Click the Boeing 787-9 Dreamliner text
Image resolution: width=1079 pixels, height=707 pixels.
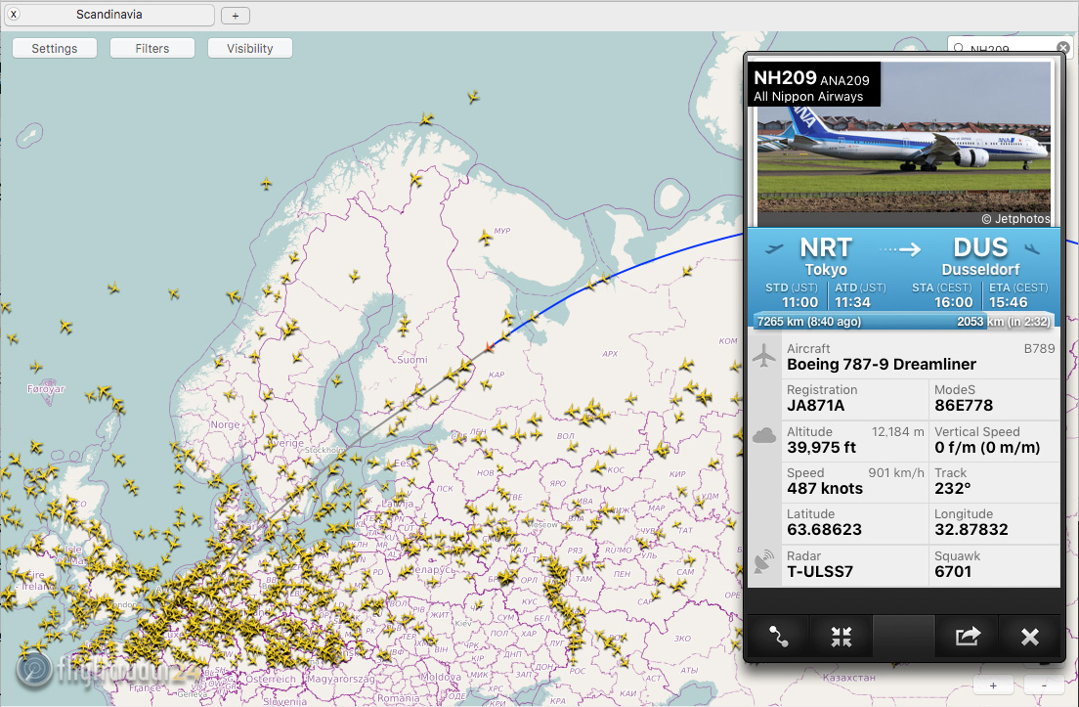click(x=882, y=364)
